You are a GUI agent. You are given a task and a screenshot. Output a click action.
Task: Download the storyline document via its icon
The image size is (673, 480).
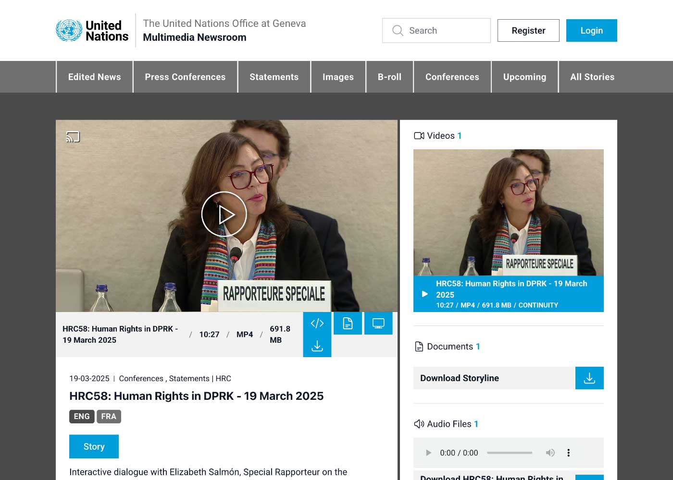(589, 378)
